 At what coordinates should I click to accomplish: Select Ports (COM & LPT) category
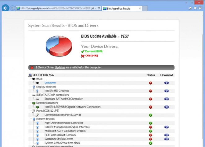click(48, 111)
